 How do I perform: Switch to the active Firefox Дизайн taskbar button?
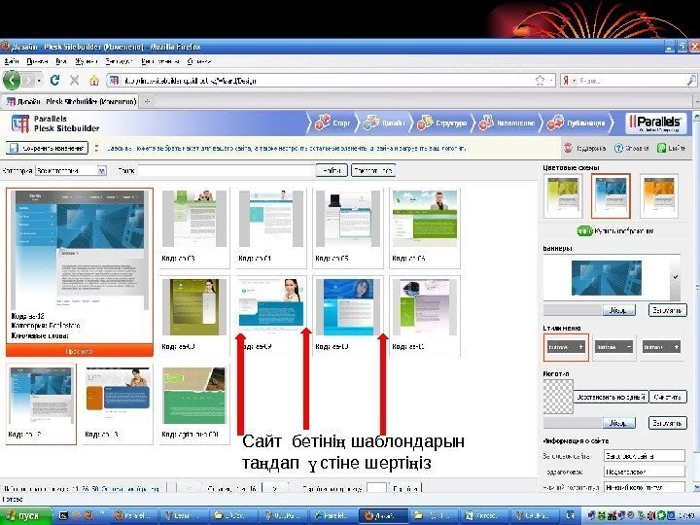point(384,515)
